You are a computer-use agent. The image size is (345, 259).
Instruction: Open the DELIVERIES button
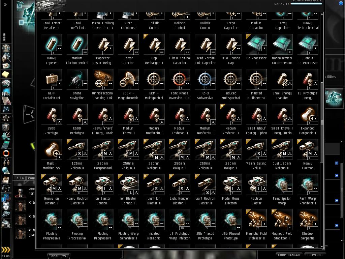[315, 255]
